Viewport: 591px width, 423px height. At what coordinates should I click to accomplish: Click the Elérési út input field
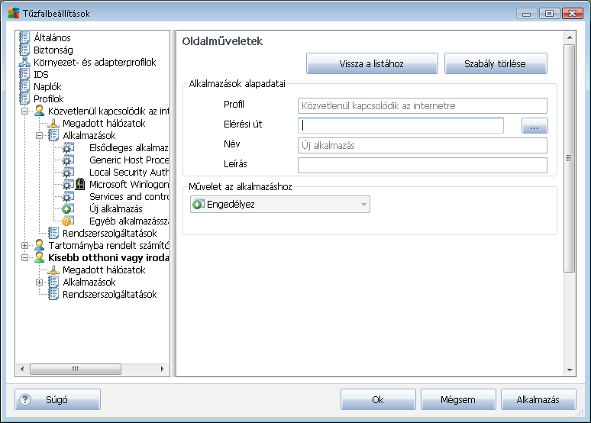pos(401,125)
